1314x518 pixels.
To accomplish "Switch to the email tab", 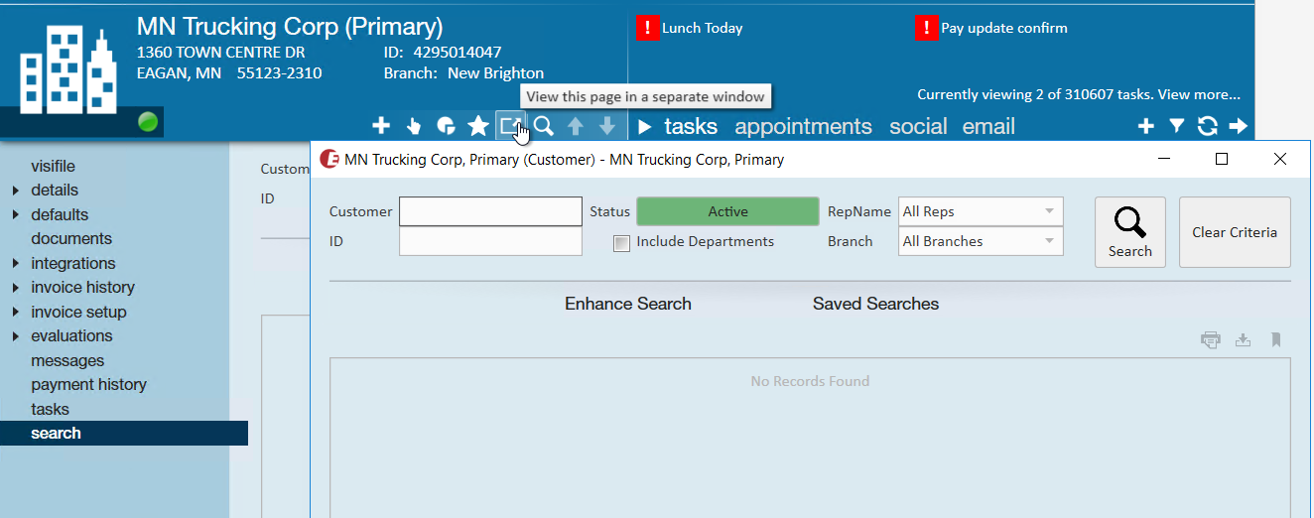I will [x=988, y=126].
